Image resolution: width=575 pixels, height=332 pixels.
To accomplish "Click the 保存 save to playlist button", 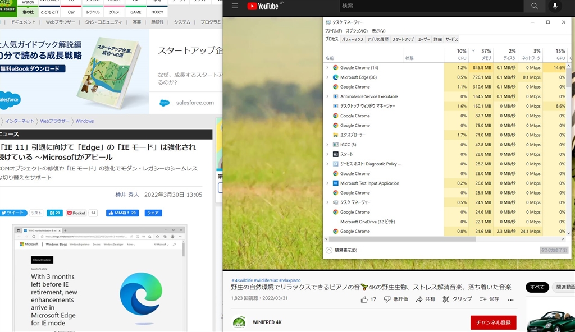I will pos(489,299).
